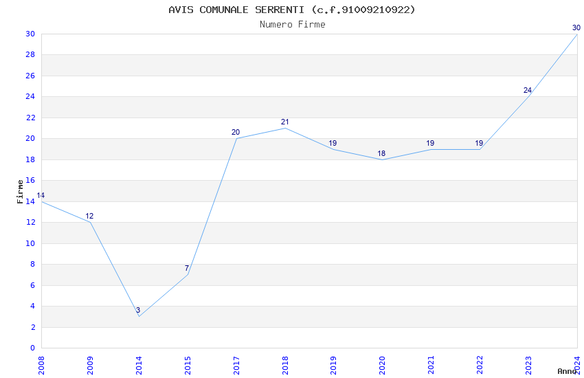Viewport: 584px width, 378px height.
Task: Click the y-axis tick value 14
Action: [30, 201]
